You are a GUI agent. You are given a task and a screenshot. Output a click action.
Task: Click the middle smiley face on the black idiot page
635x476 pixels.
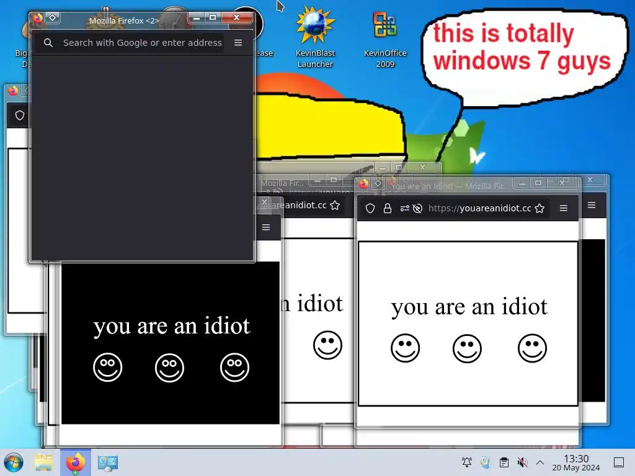pyautogui.click(x=169, y=368)
